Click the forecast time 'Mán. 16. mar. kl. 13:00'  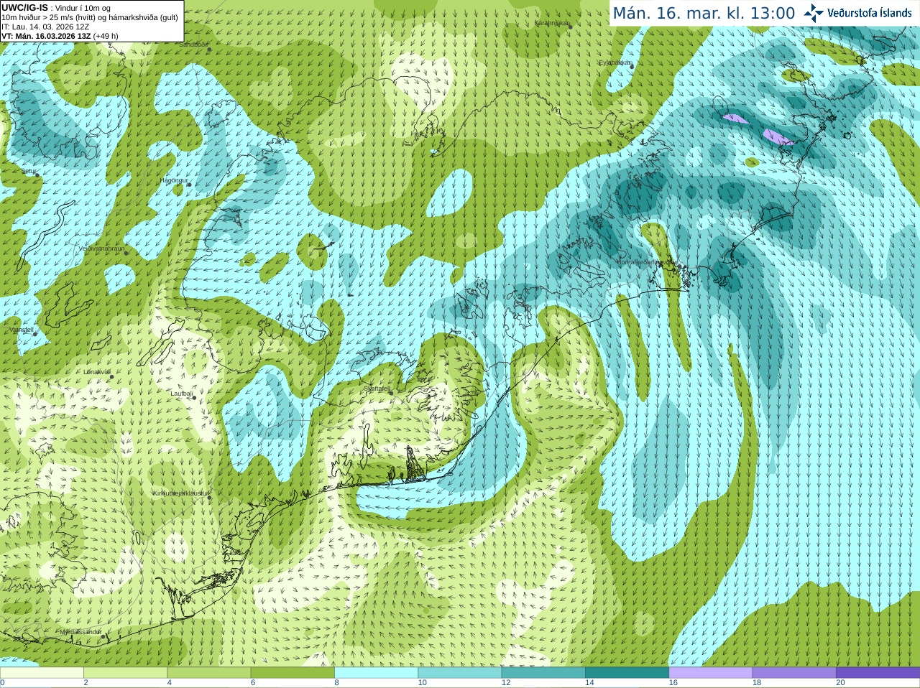(704, 13)
